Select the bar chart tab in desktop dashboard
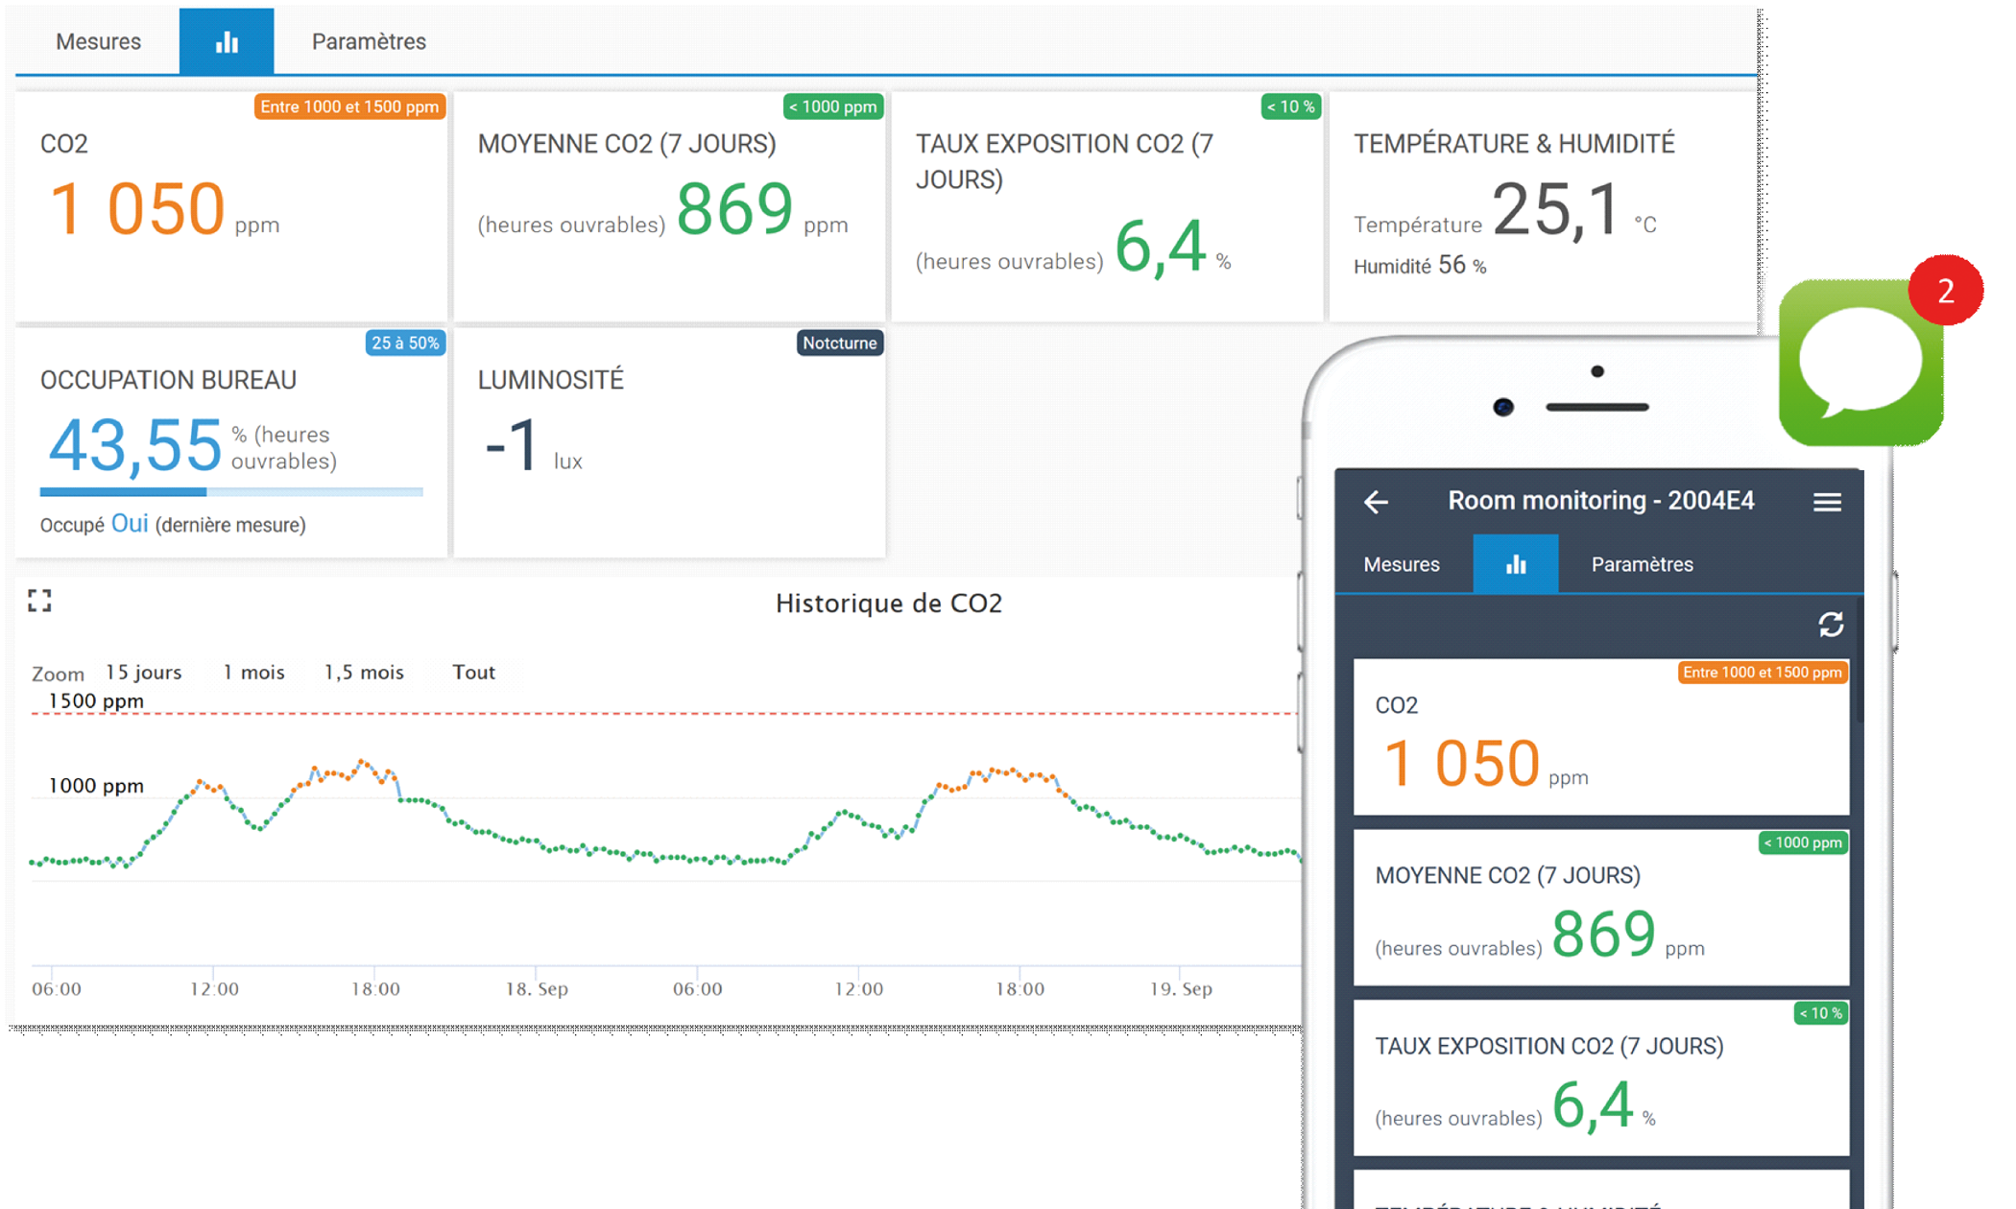Image resolution: width=2016 pixels, height=1209 pixels. 227,41
